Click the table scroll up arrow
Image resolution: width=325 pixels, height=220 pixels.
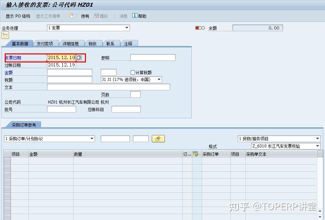point(320,211)
